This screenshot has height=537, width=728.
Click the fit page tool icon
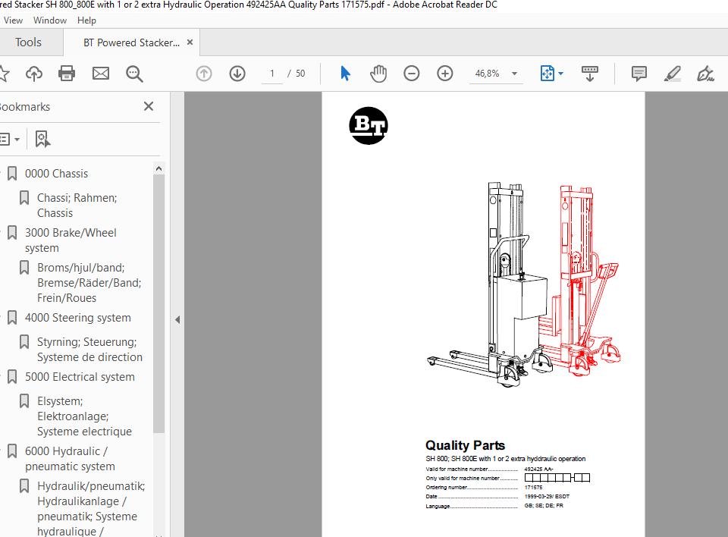pos(548,74)
